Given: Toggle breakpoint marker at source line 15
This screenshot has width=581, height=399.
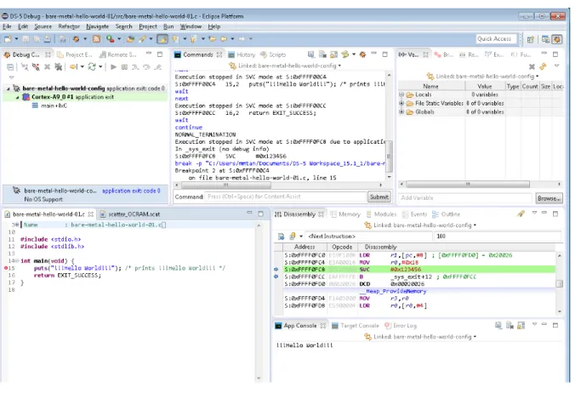Looking at the screenshot, I should coord(6,268).
